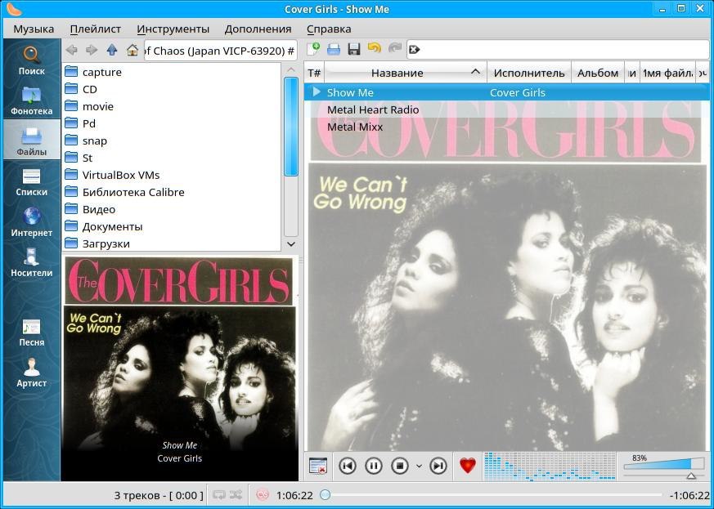Select the CD folder
The height and width of the screenshot is (509, 714).
point(171,89)
